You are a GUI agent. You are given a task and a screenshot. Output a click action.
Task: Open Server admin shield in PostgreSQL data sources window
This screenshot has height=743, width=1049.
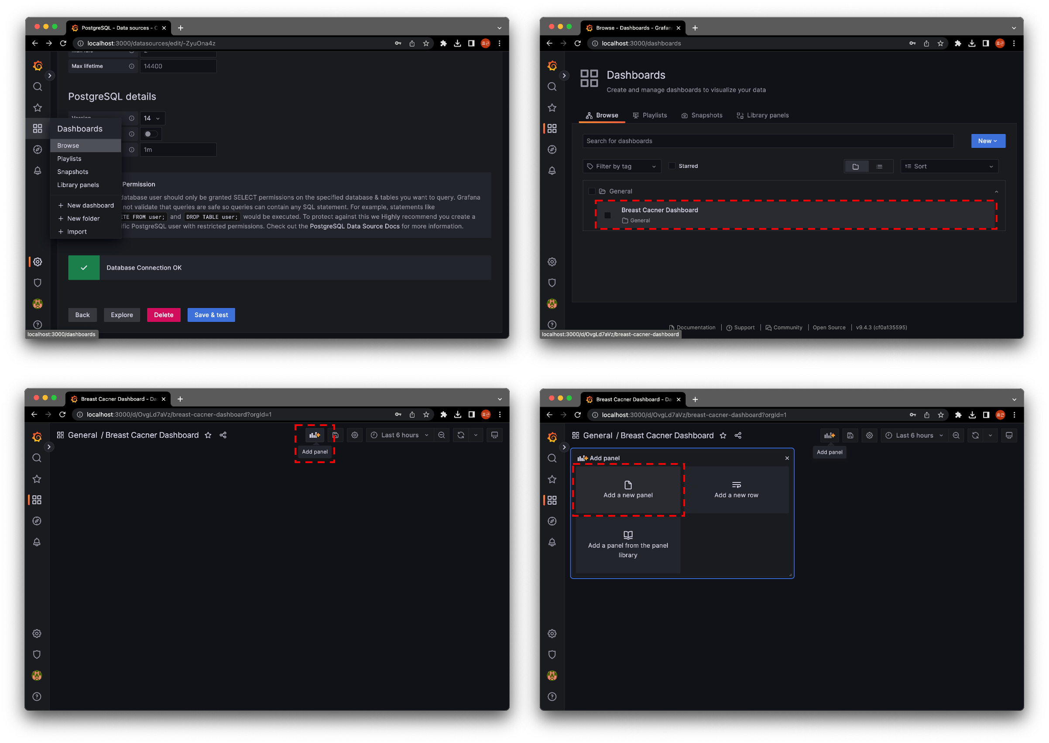pos(38,283)
